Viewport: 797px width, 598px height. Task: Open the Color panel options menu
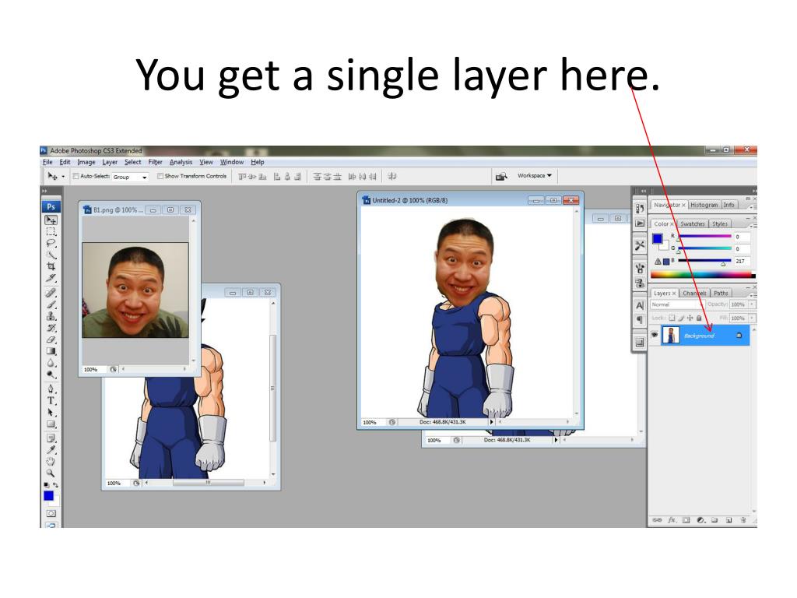pyautogui.click(x=753, y=225)
